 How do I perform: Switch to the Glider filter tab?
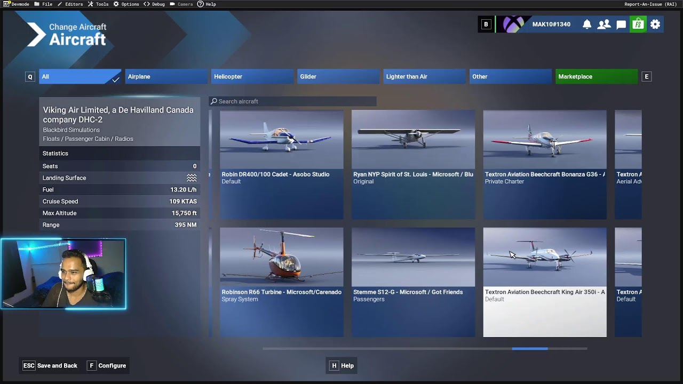[x=338, y=77]
